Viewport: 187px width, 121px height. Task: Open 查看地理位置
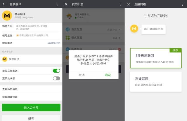[x=31, y=97]
